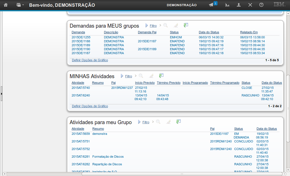Click the sign out X icon
This screenshot has height=176, width=290.
[x=250, y=5]
